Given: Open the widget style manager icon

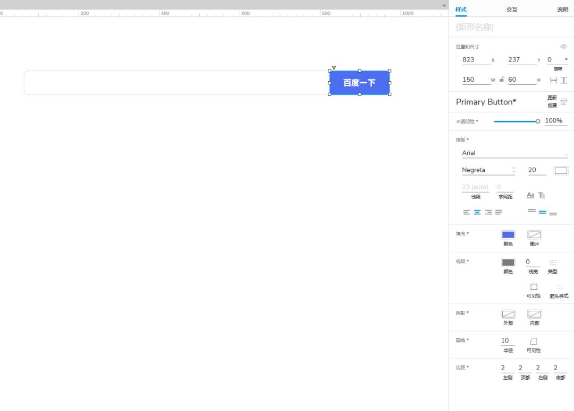Looking at the screenshot, I should (x=564, y=102).
